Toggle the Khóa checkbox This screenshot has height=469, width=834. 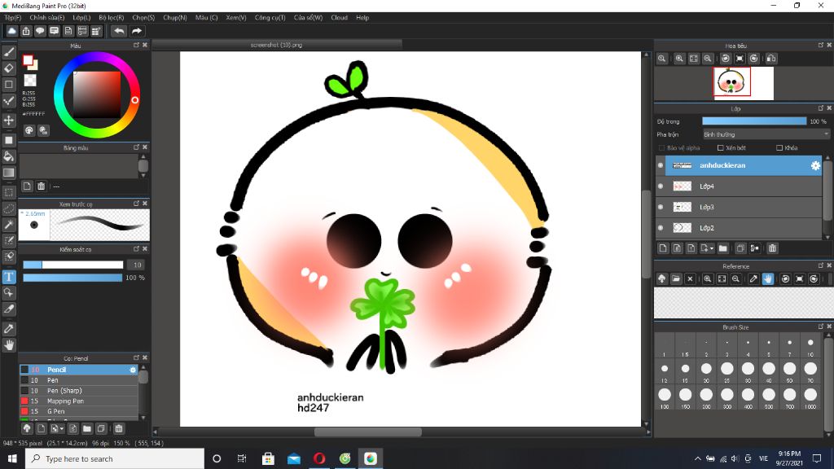point(779,148)
